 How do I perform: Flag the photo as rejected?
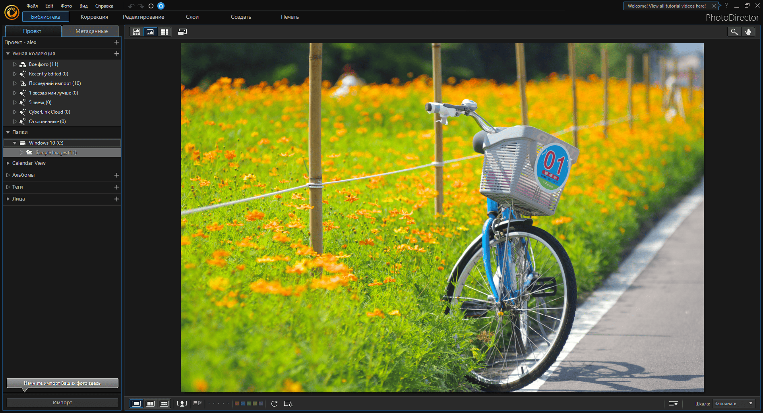tap(200, 403)
